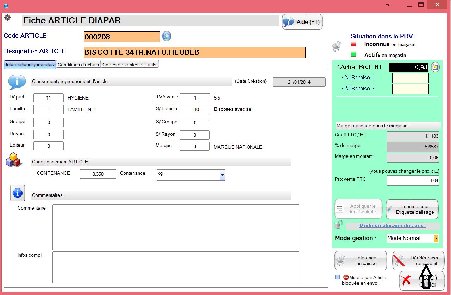
Task: Switch to Conditions d'achats tab
Action: (x=79, y=65)
